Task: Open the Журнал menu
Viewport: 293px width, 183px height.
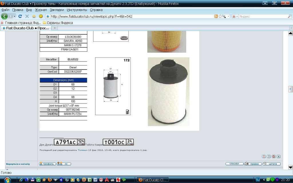Action: point(41,10)
